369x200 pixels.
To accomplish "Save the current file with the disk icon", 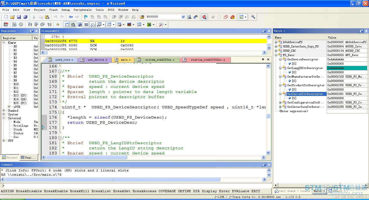I will pos(19,17).
